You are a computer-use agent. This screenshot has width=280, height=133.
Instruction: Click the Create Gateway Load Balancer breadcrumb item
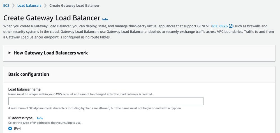[x=74, y=6]
